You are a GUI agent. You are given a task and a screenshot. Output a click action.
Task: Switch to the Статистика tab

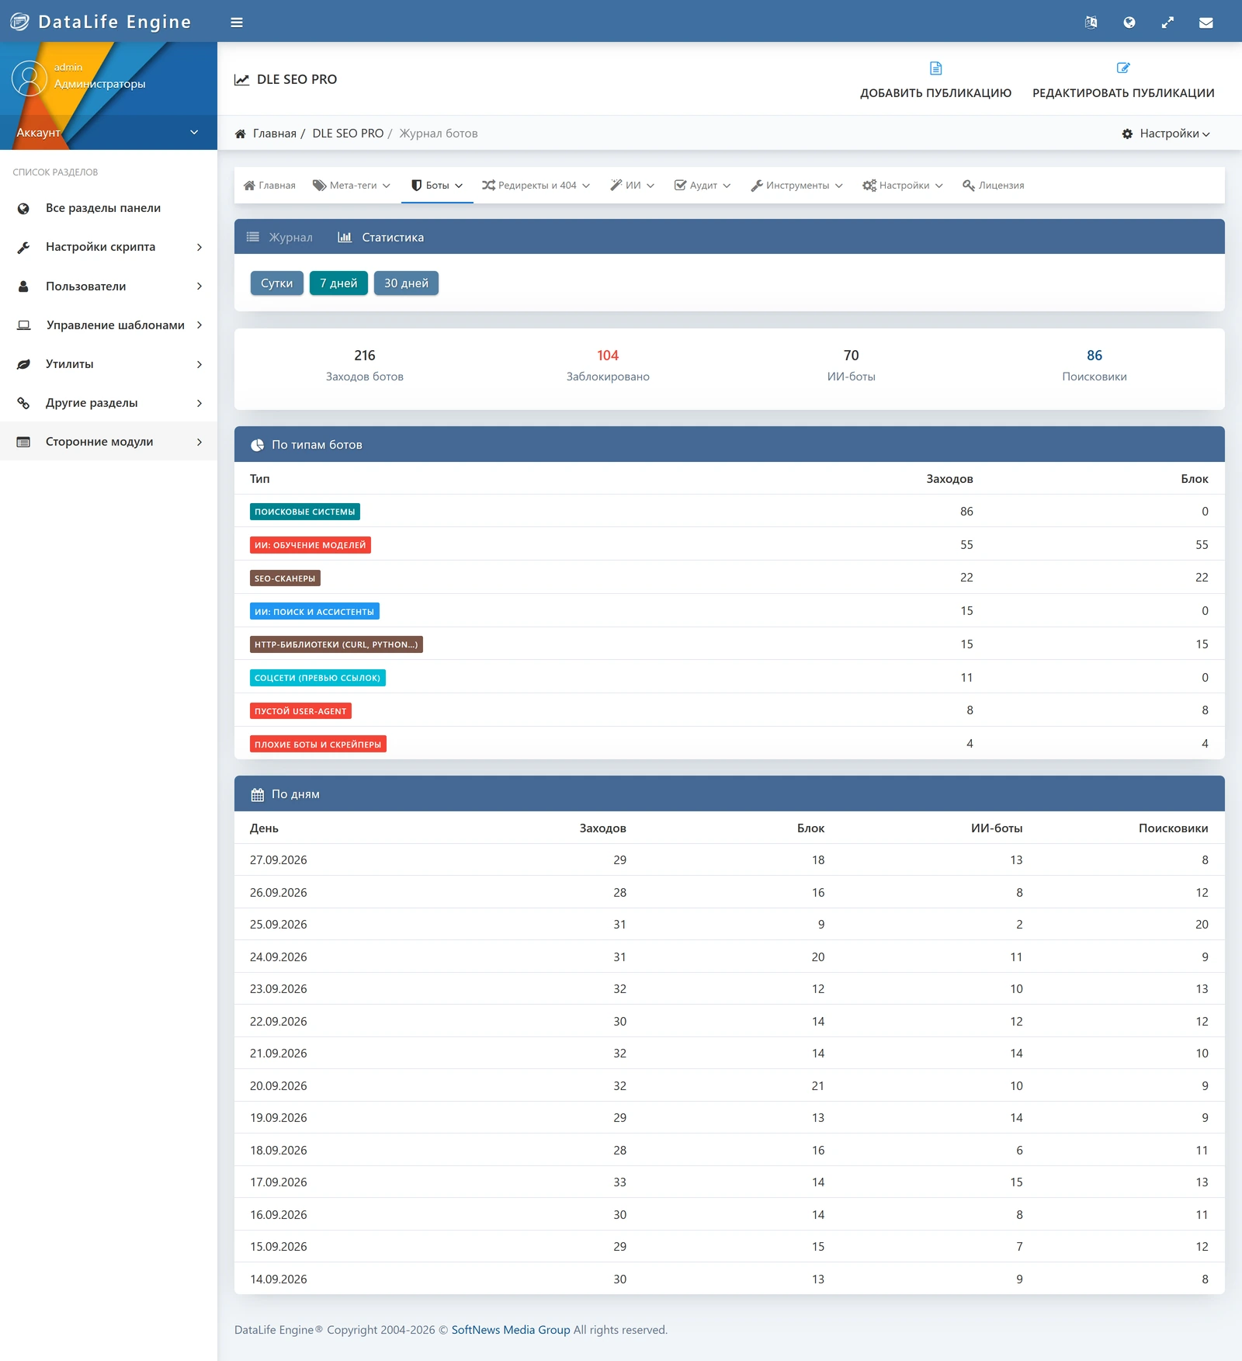coord(380,237)
